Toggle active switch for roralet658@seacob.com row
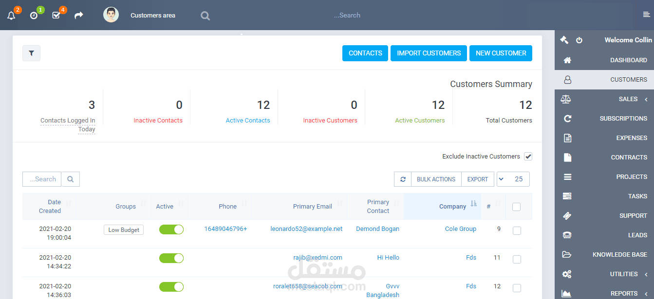 (x=171, y=287)
